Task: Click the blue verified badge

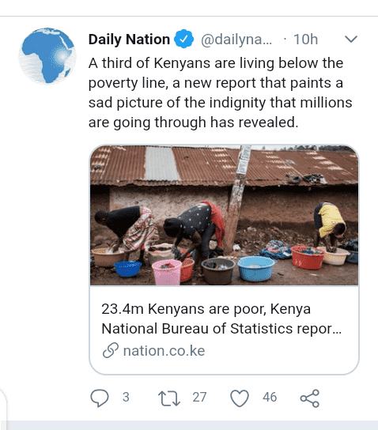Action: pos(183,39)
